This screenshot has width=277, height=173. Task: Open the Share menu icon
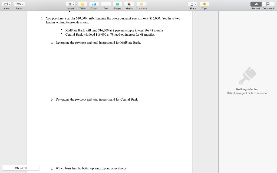[x=193, y=4]
